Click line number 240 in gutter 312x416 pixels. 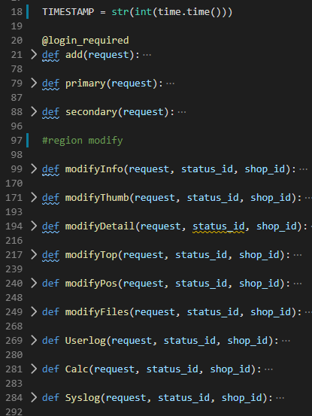[x=14, y=284]
